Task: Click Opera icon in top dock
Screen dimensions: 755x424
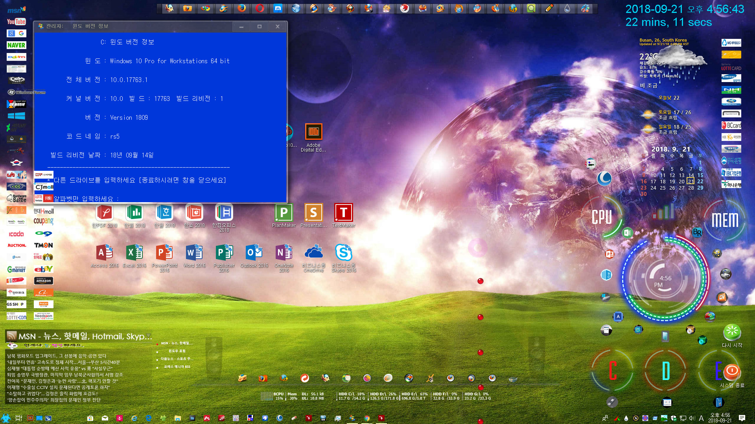Action: [260, 8]
